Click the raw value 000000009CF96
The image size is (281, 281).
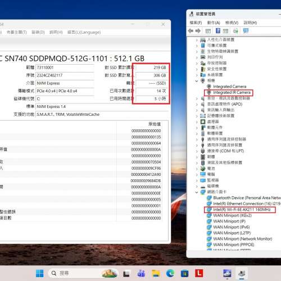(x=146, y=168)
